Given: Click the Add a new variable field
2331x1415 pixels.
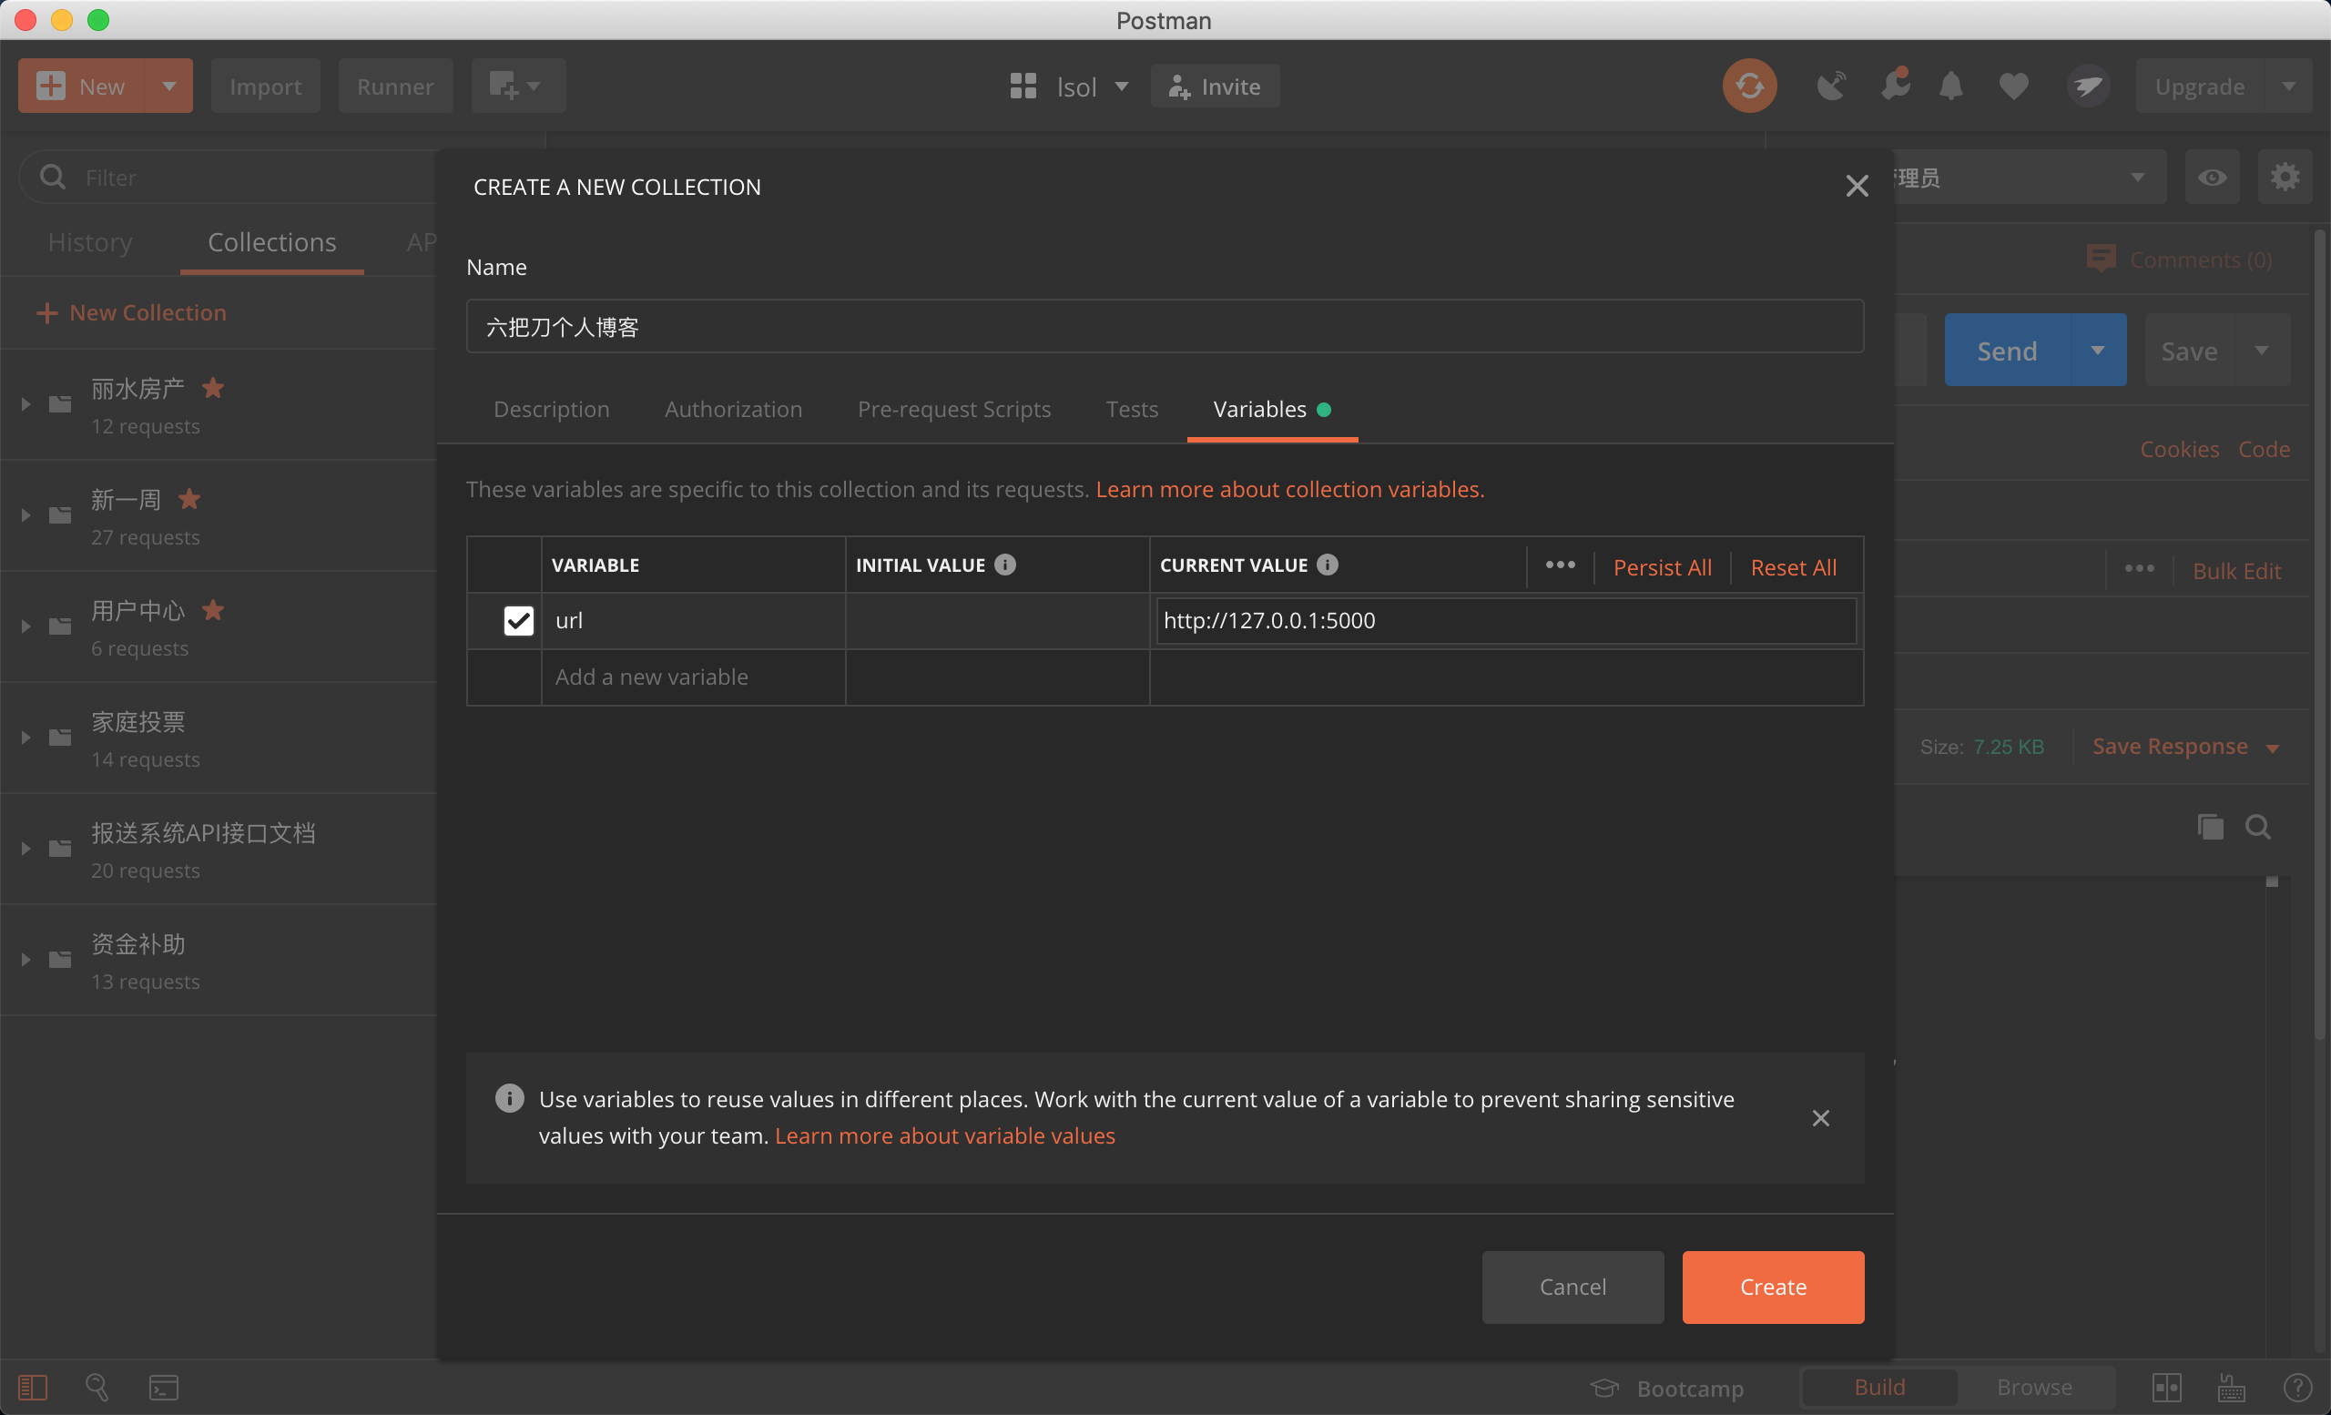Looking at the screenshot, I should [694, 677].
